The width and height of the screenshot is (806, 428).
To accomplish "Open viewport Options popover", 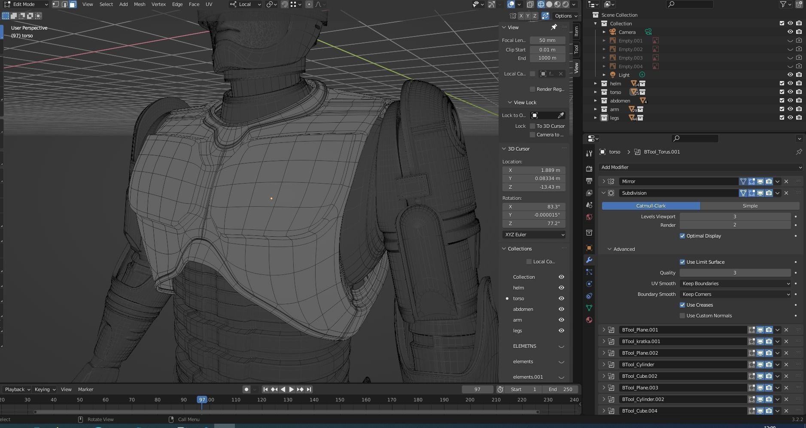I will [x=566, y=16].
